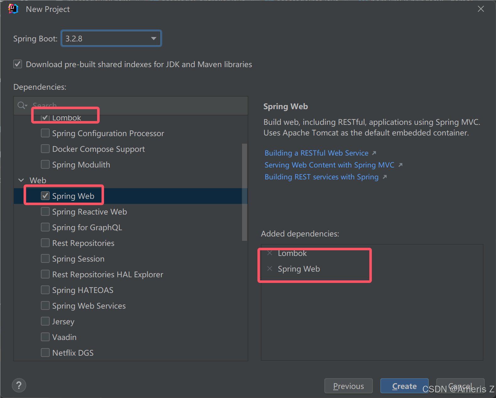Viewport: 496px width, 398px height.
Task: Click the Create button
Action: pos(405,386)
